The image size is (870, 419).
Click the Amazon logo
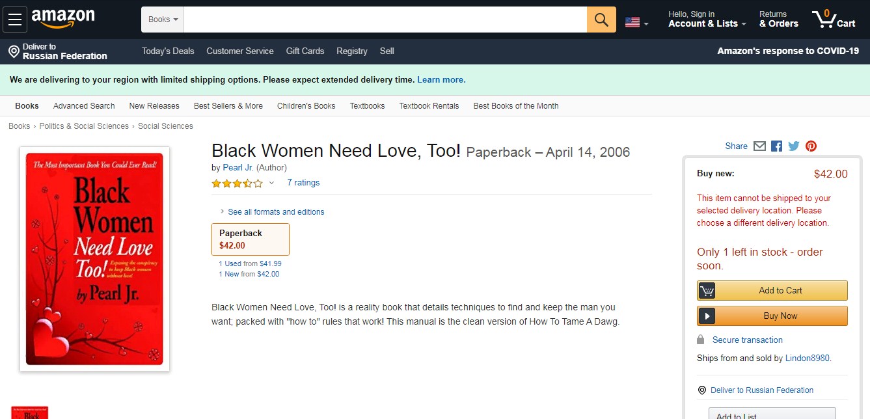pyautogui.click(x=62, y=18)
